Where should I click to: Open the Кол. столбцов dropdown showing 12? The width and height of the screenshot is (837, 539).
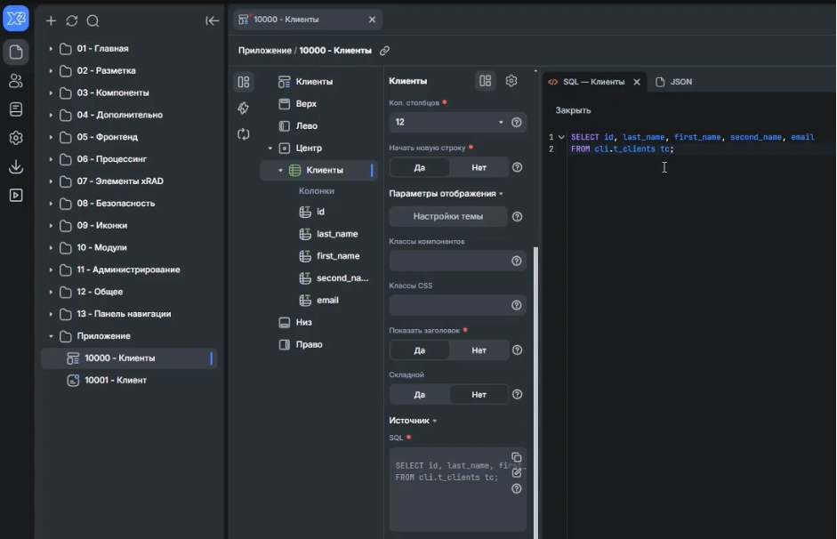(x=448, y=122)
